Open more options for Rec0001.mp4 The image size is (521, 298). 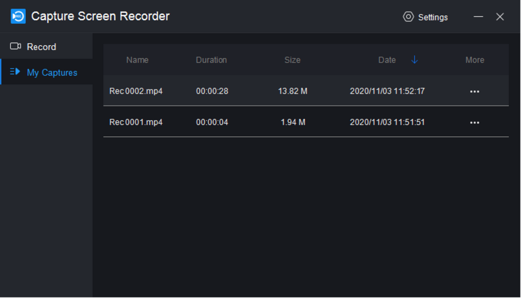474,123
